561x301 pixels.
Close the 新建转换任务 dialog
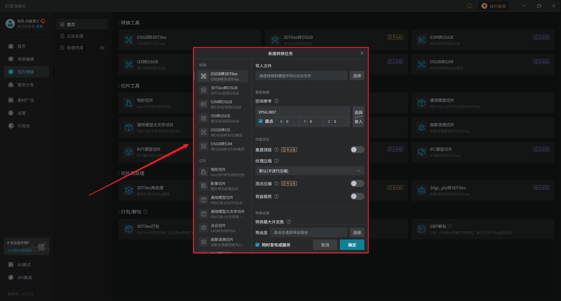362,53
